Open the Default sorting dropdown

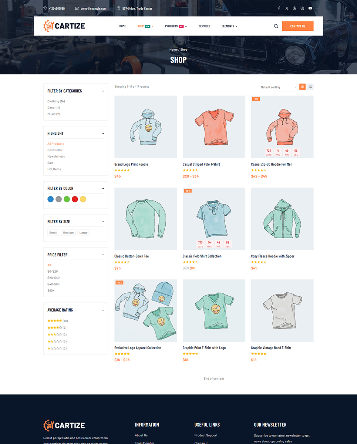(279, 87)
